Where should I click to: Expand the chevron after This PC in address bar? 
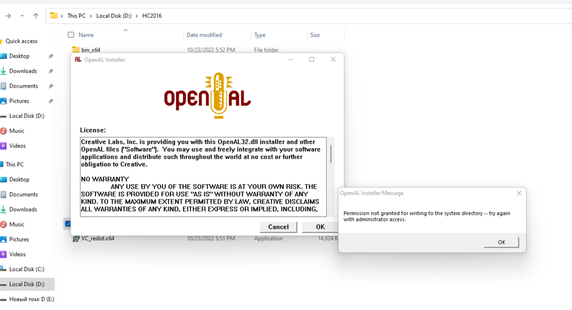[x=90, y=16]
